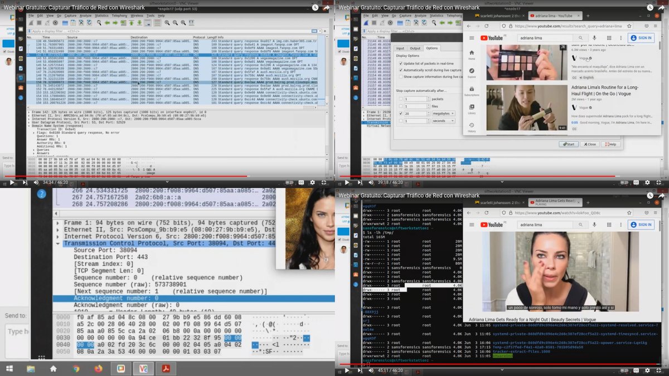Toggle closed captions CC on 34:34 video
The width and height of the screenshot is (669, 376).
pos(301,182)
